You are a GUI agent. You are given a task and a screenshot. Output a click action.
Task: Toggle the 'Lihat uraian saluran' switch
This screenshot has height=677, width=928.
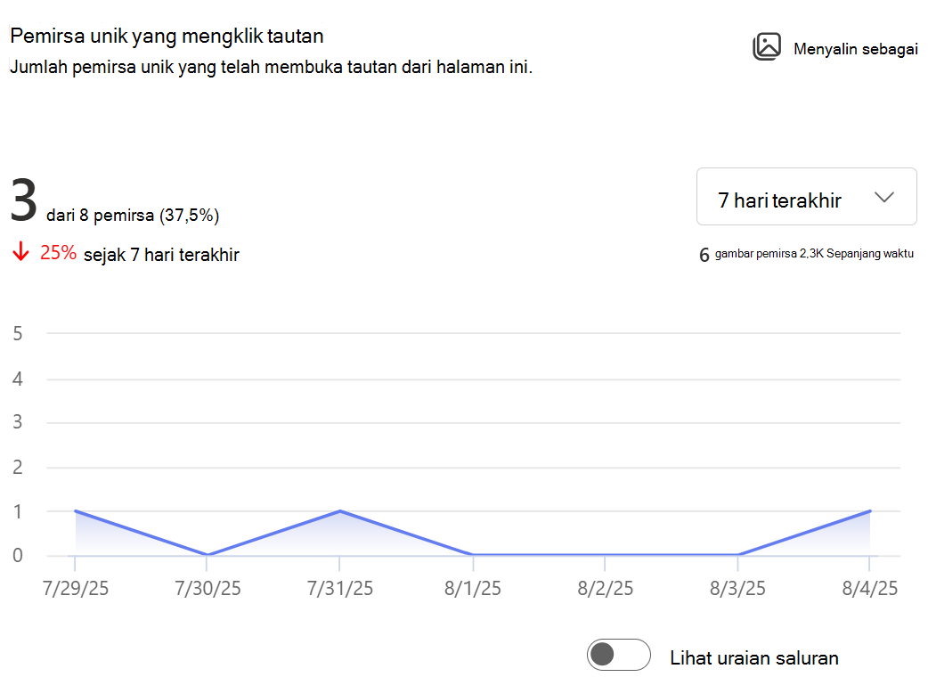click(x=618, y=655)
